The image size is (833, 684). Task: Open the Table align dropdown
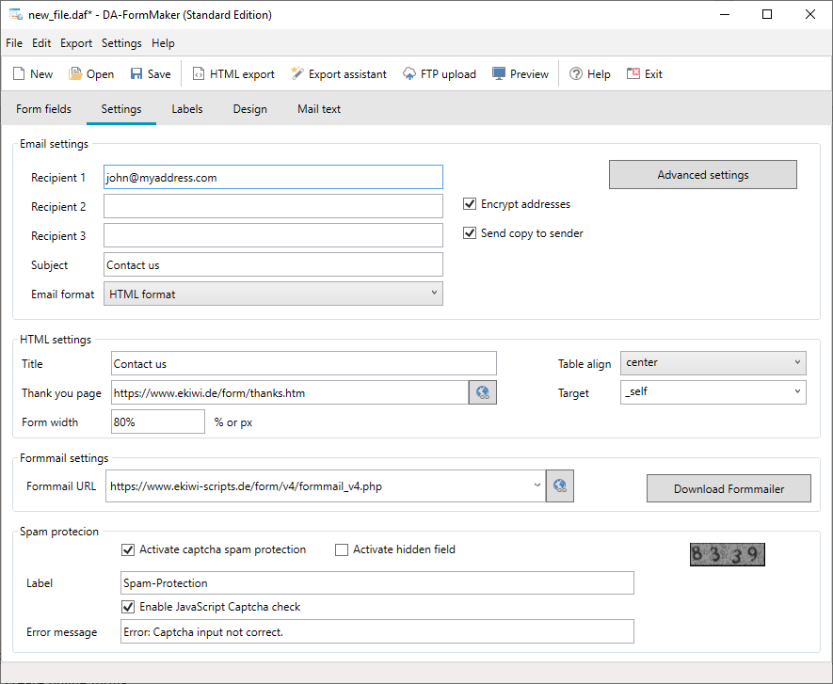713,363
